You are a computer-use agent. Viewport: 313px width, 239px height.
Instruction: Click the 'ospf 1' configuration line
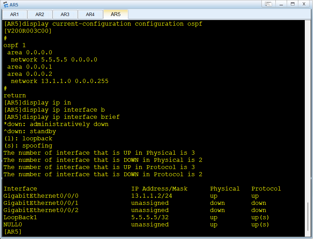tap(15, 45)
